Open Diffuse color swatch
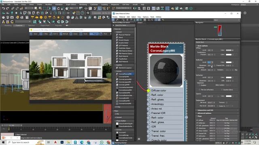Viewport: 259px width, 145px height. tap(229, 50)
